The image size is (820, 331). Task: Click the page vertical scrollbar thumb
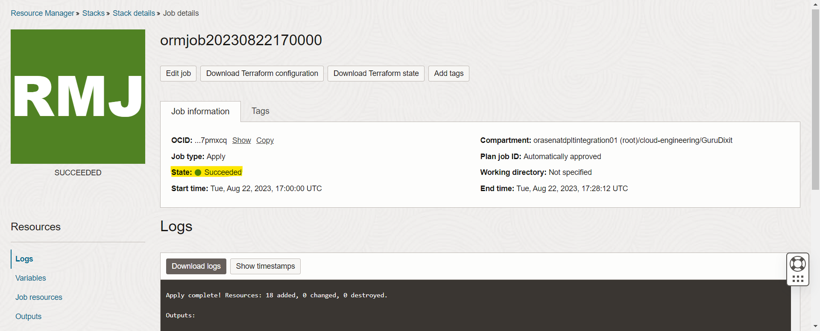[815, 99]
